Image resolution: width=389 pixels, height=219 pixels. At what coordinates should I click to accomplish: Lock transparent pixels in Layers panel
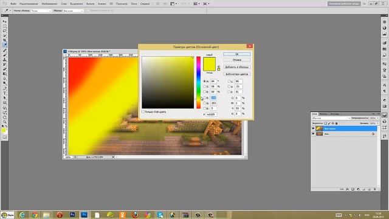coord(326,123)
